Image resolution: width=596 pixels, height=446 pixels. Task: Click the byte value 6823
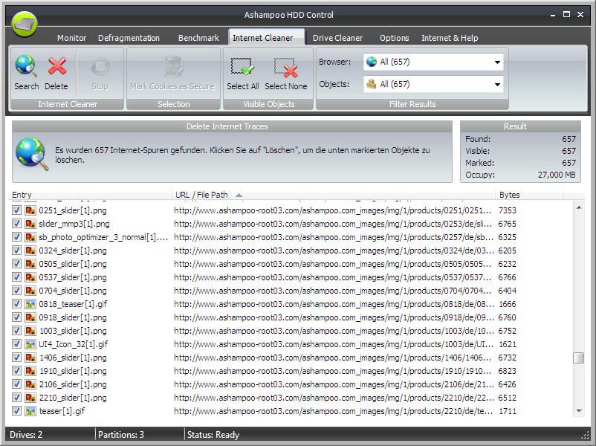click(x=507, y=371)
